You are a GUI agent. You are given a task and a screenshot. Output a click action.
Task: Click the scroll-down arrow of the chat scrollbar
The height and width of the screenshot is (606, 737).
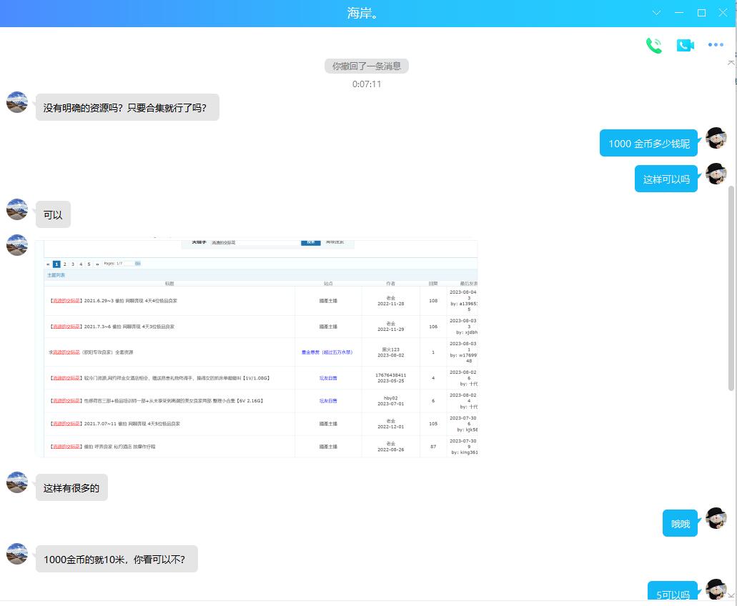[x=731, y=595]
